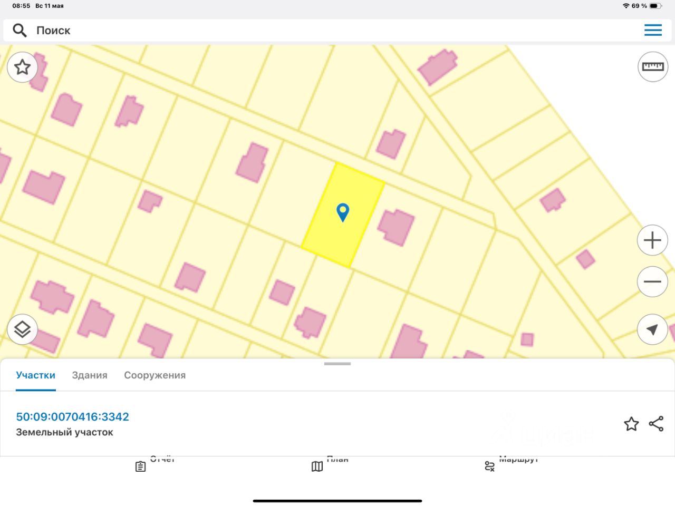The image size is (675, 506).
Task: Tap the 08:55 clock in status bar
Action: pyautogui.click(x=21, y=6)
